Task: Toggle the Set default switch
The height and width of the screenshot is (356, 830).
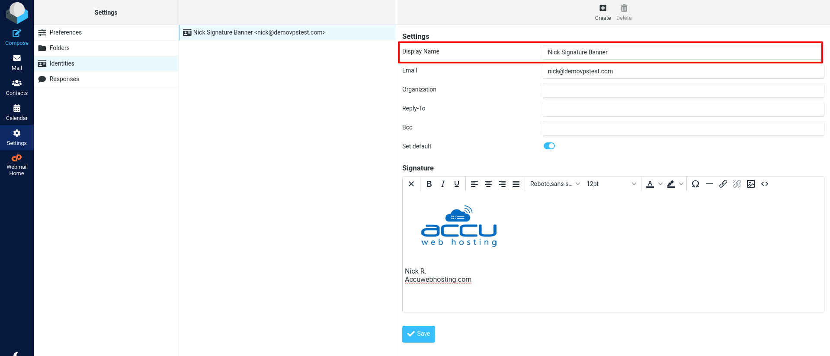Action: [549, 146]
